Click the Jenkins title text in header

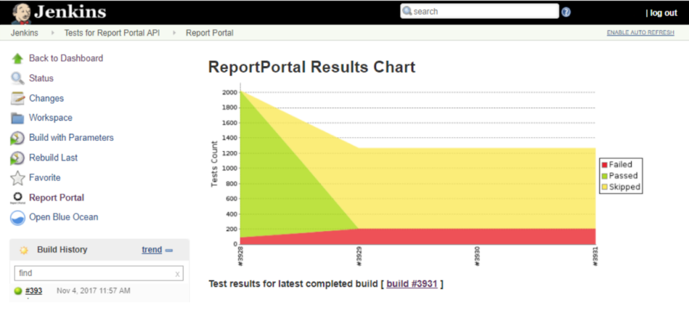click(x=70, y=12)
